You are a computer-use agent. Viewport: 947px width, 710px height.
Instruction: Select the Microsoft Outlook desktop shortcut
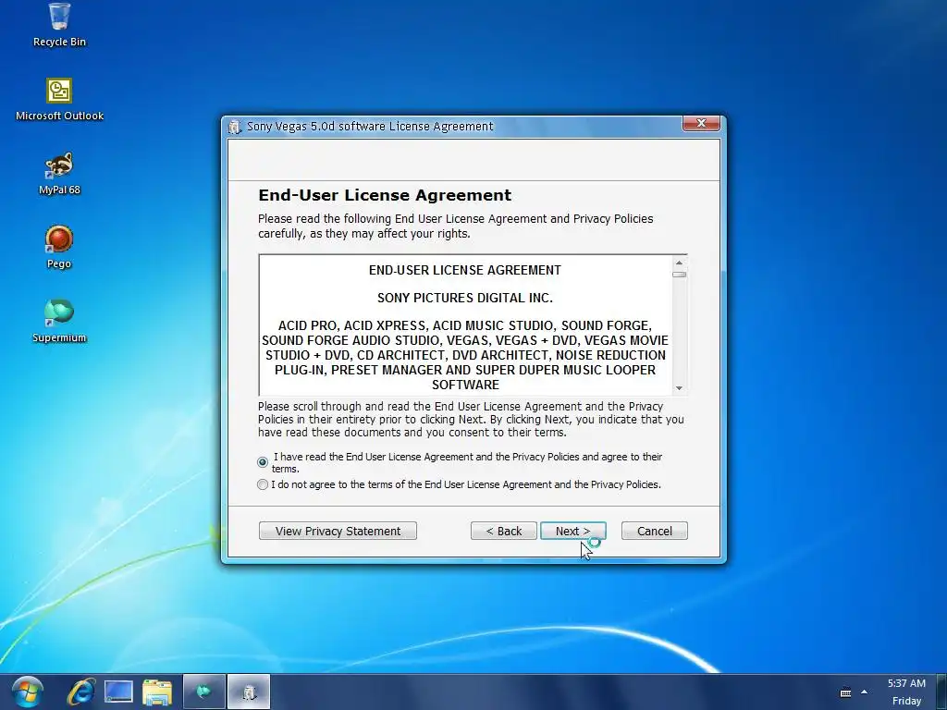(x=59, y=100)
